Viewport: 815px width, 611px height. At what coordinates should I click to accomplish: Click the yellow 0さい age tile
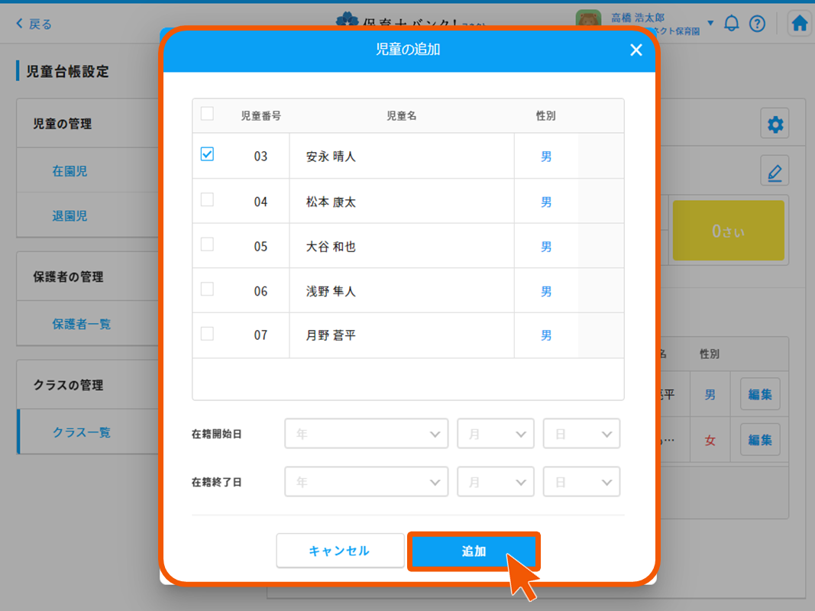coord(728,231)
